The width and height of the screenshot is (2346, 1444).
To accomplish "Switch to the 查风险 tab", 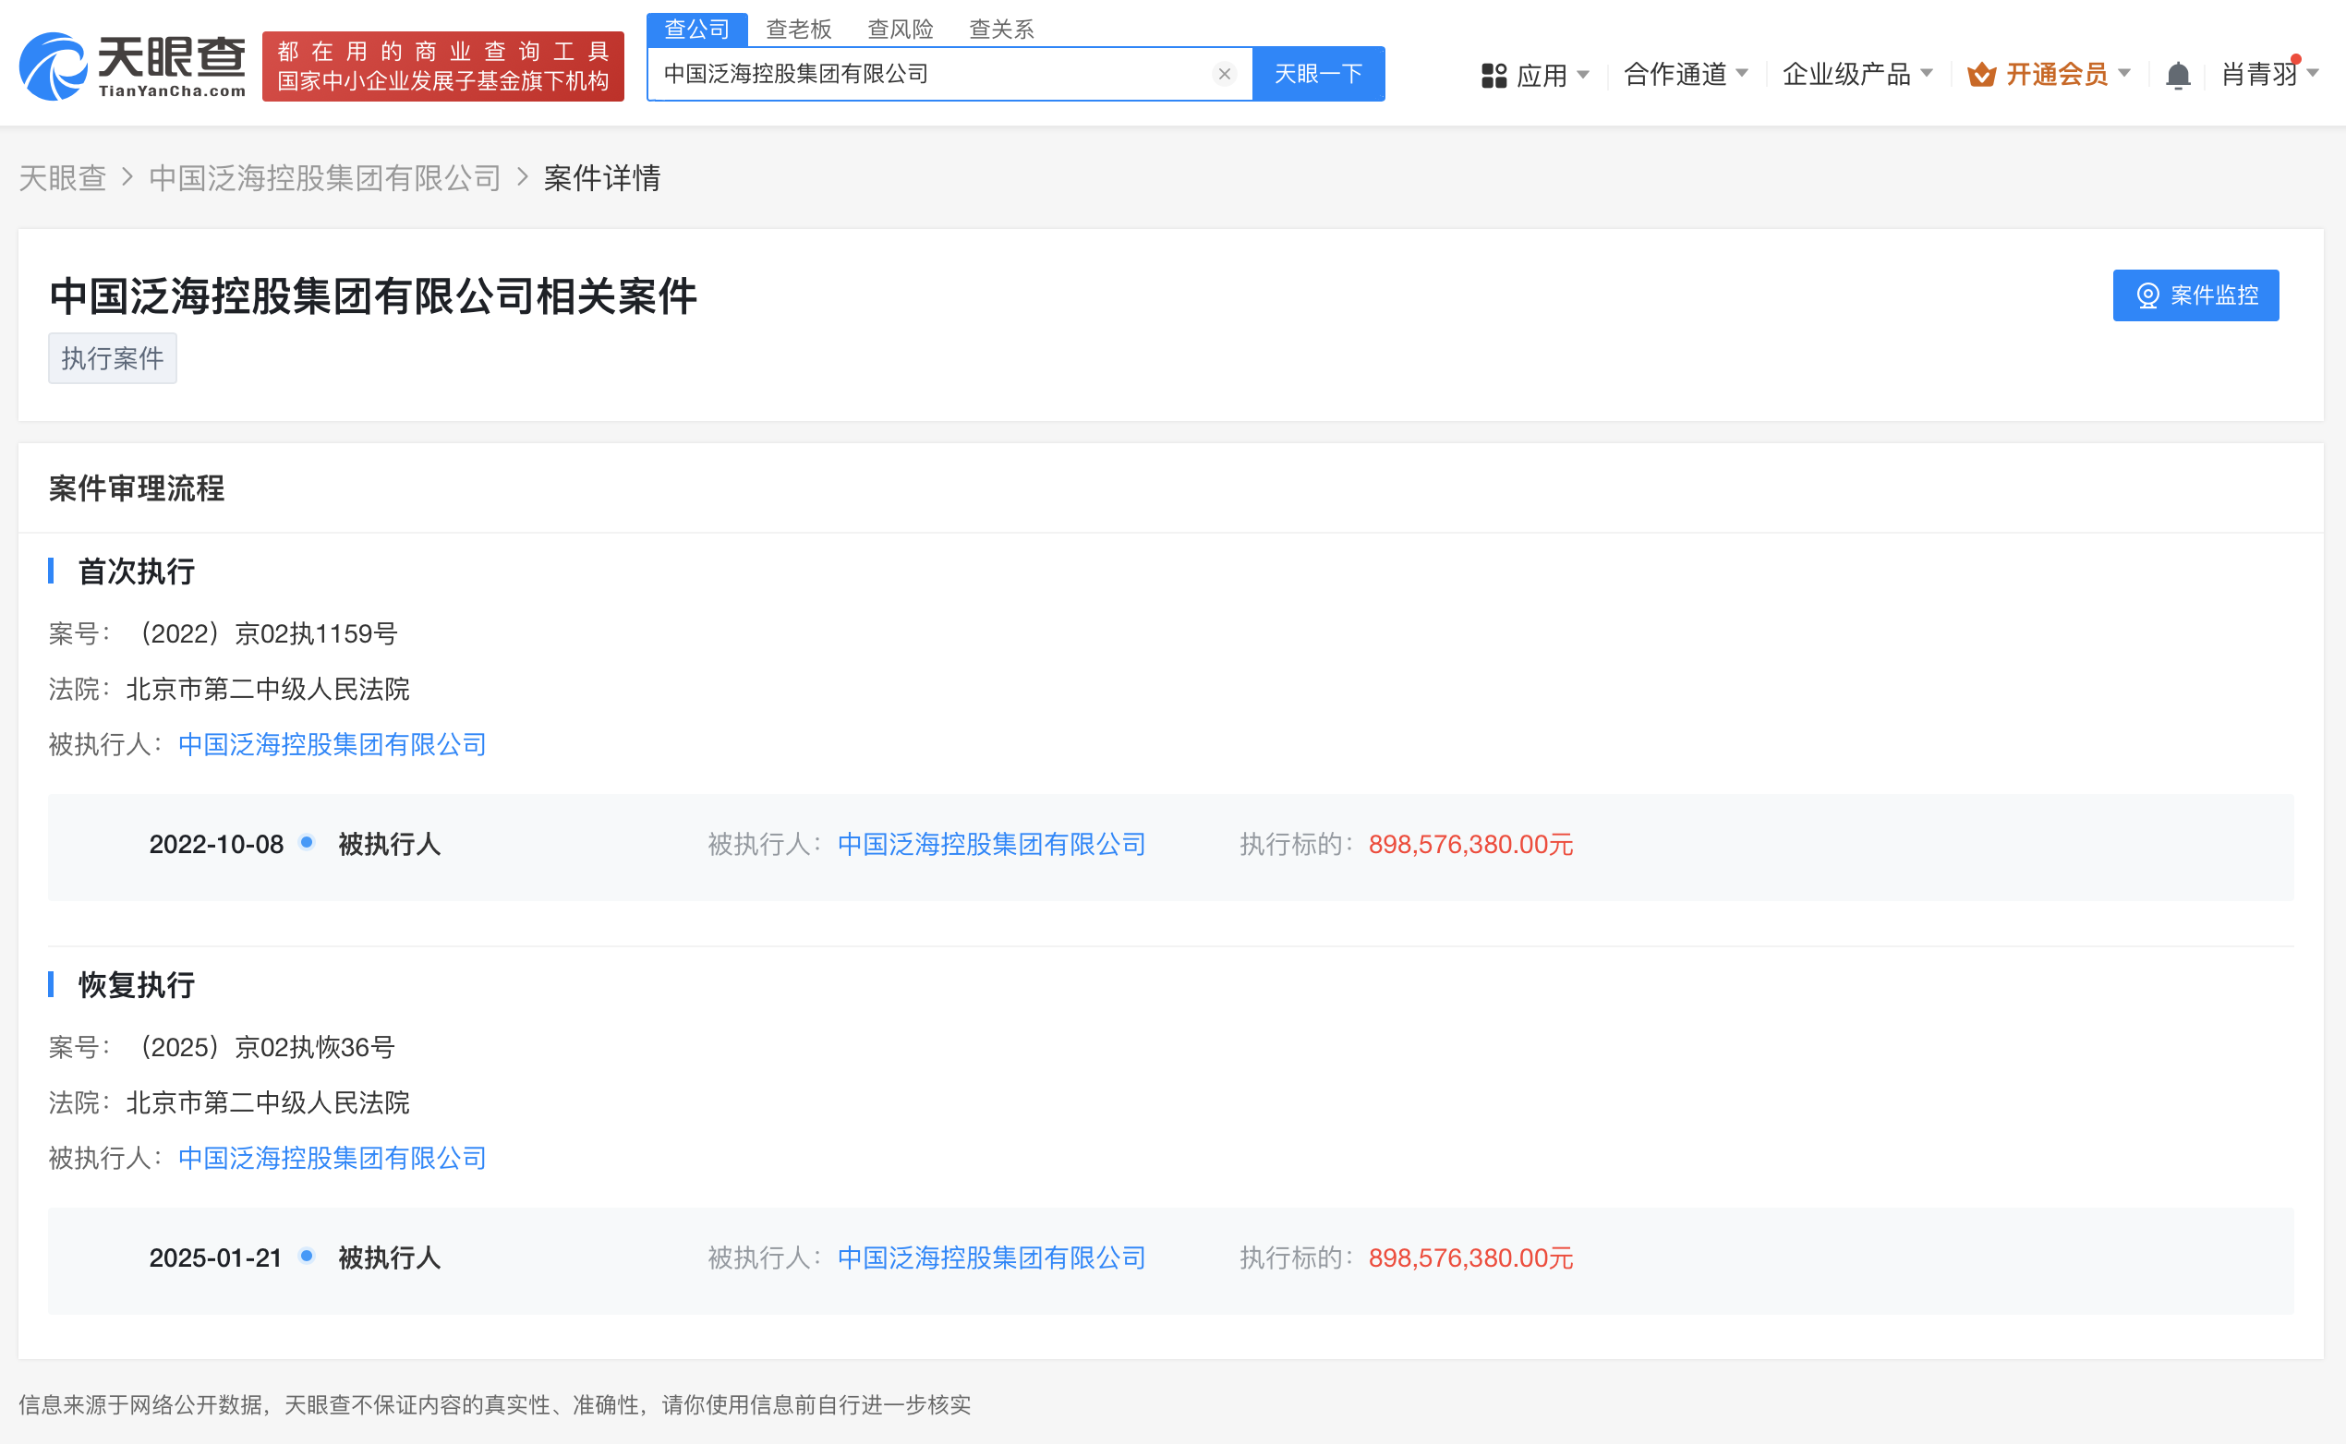I will (x=900, y=29).
